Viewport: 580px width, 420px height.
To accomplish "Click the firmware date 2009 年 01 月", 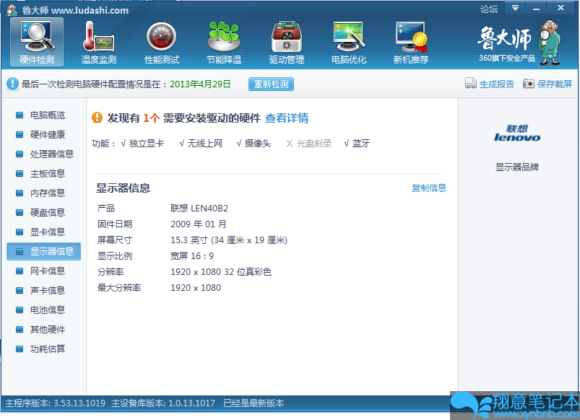I will (x=198, y=224).
